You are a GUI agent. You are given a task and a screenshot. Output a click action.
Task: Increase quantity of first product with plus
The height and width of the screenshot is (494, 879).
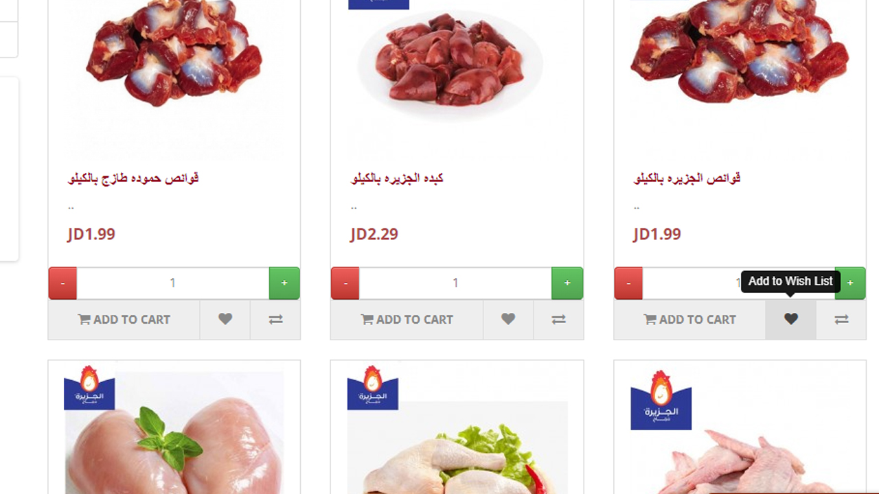pyautogui.click(x=284, y=283)
